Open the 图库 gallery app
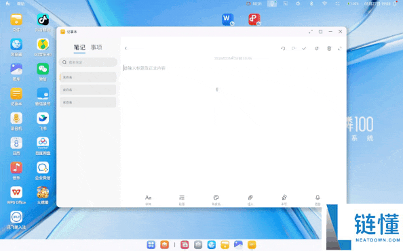This screenshot has height=251, width=403. tap(16, 72)
